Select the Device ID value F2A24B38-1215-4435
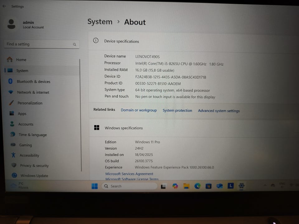Image resolution: width=299 pixels, height=224 pixels. pyautogui.click(x=171, y=77)
